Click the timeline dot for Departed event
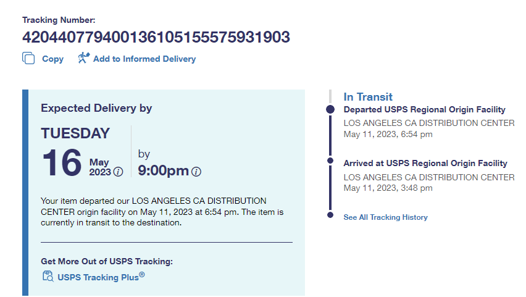 coord(331,109)
